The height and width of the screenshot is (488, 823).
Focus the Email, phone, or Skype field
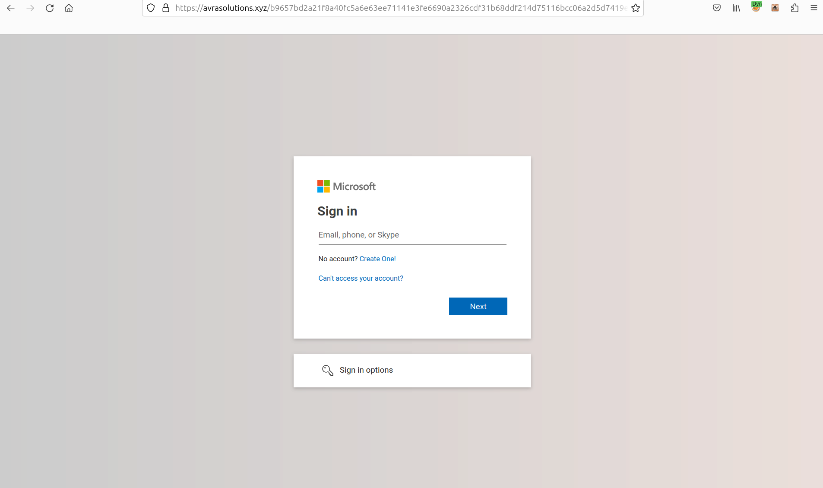[412, 235]
